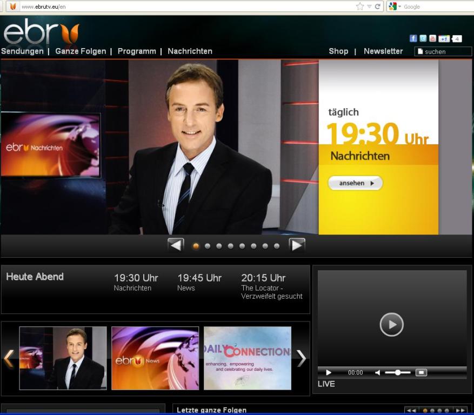Click the Google +1 button
Screen dimensions: 474x415
pyautogui.click(x=444, y=38)
